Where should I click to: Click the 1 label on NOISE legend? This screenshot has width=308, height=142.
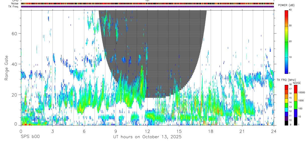[298, 124]
